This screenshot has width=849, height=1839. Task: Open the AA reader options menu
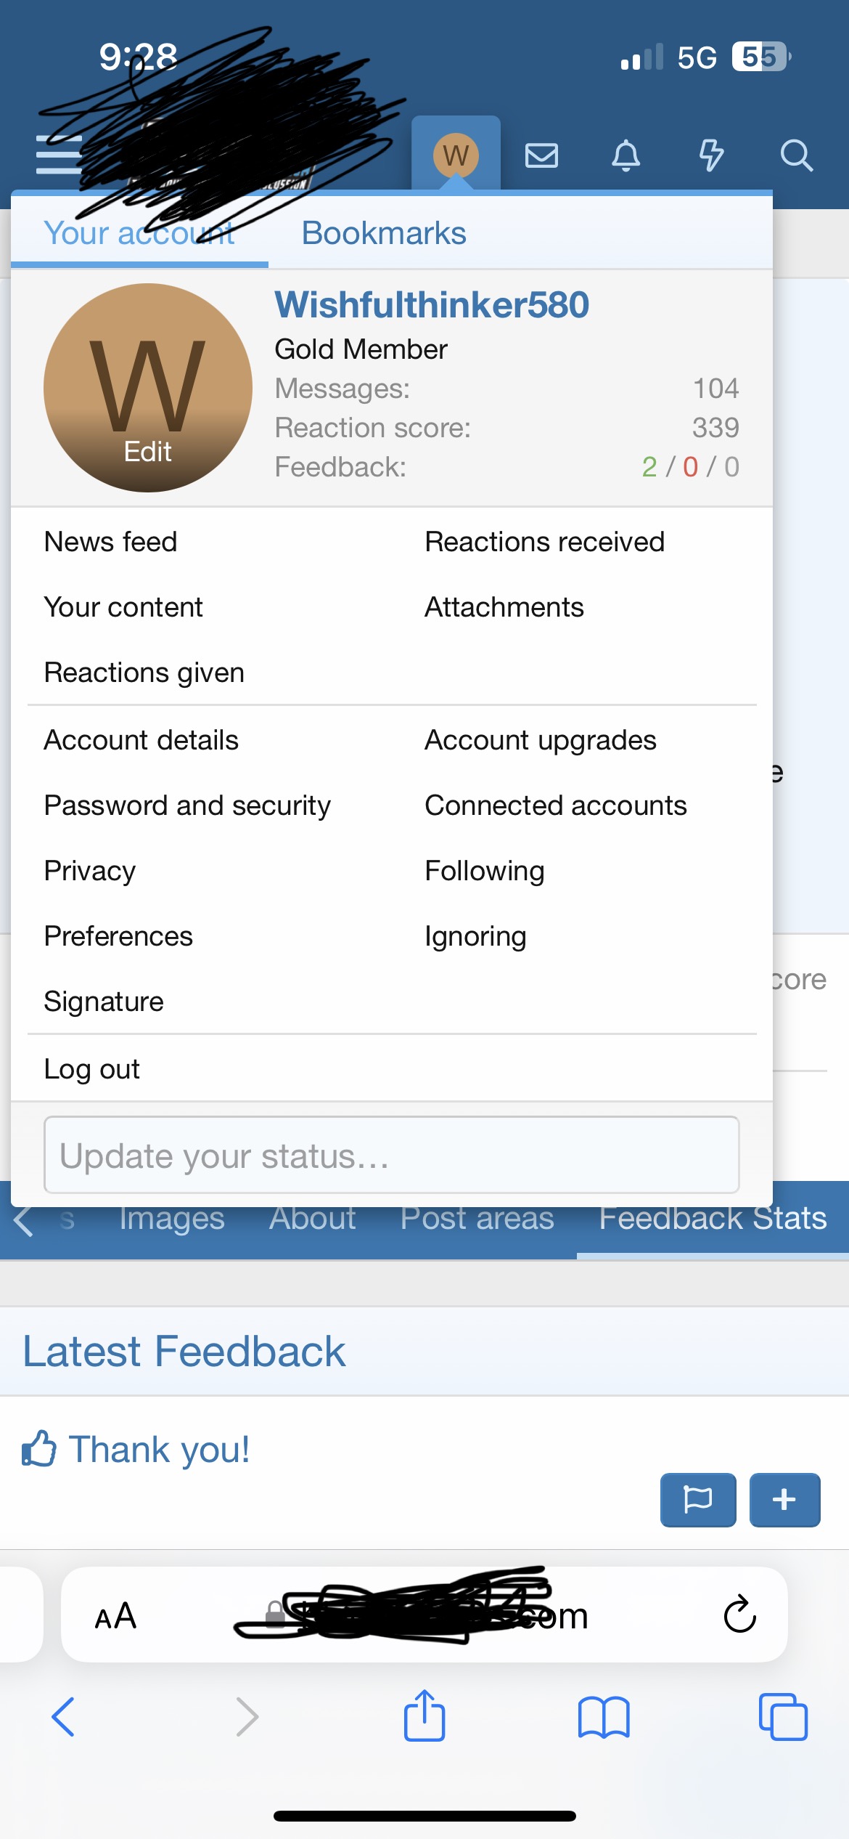[116, 1617]
